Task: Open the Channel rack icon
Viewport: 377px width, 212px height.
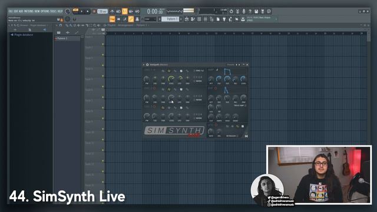Action: (x=199, y=19)
